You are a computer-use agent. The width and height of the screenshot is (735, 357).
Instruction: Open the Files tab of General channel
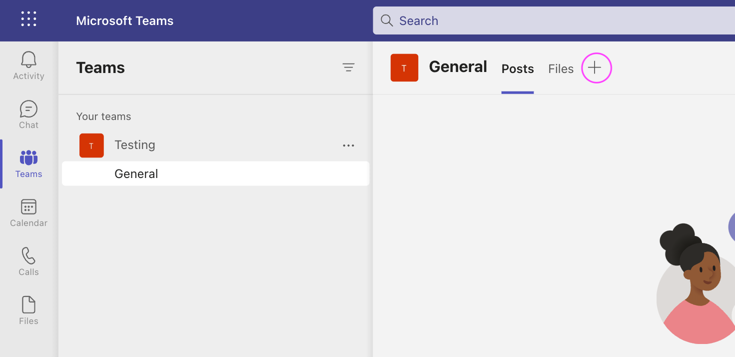pyautogui.click(x=561, y=69)
